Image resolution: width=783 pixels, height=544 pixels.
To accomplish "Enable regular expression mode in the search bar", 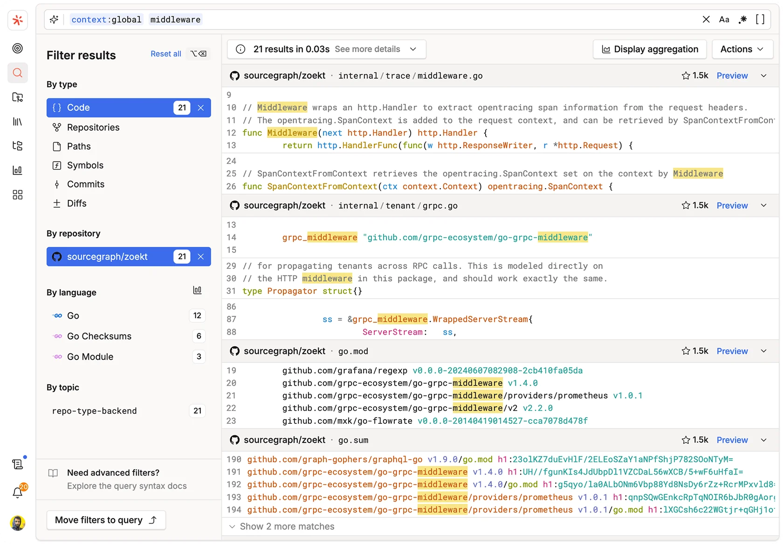I will (742, 20).
